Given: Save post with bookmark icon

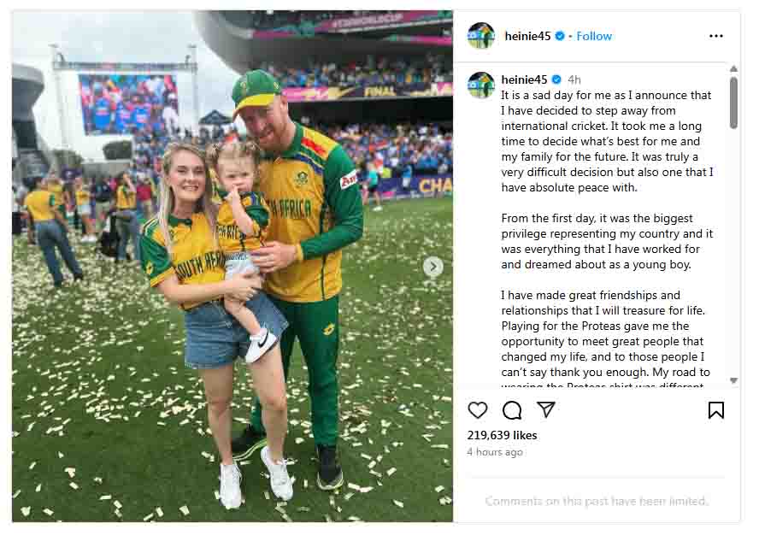Looking at the screenshot, I should [x=716, y=410].
